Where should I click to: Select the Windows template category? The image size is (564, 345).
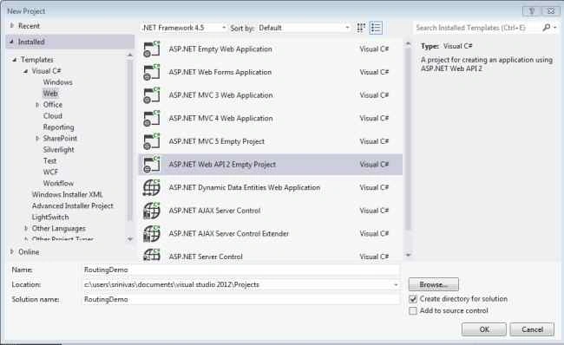pos(57,82)
